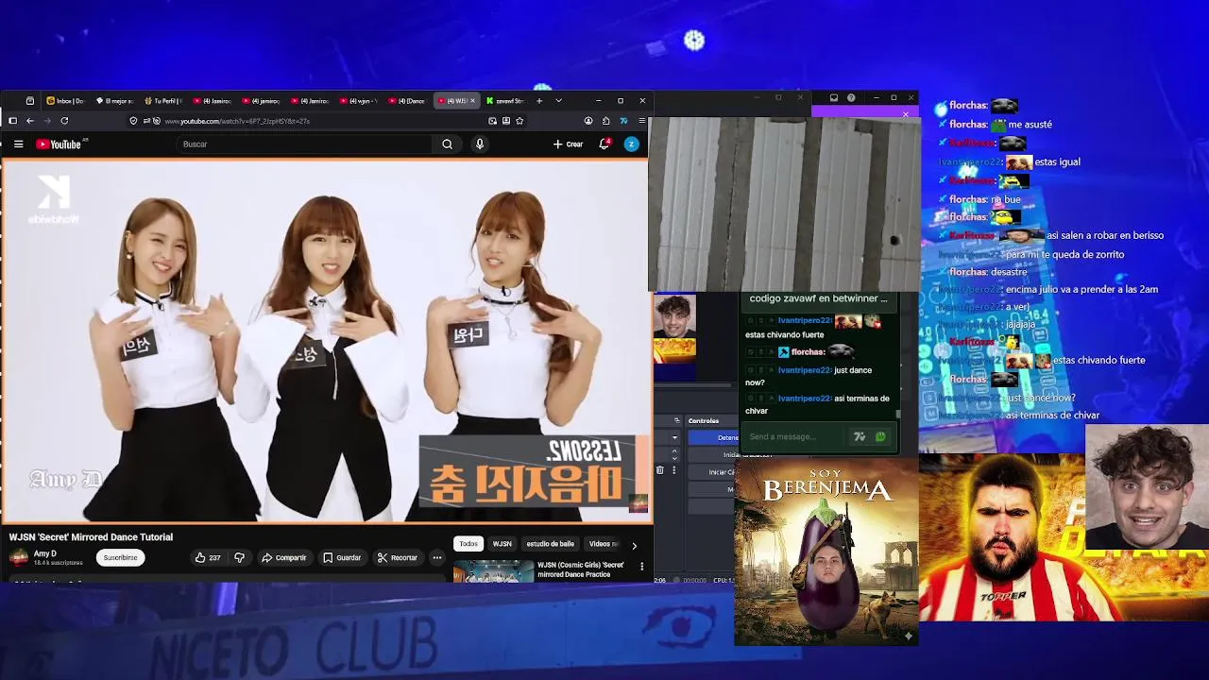Click the Guardar save button
This screenshot has width=1209, height=680.
click(342, 558)
